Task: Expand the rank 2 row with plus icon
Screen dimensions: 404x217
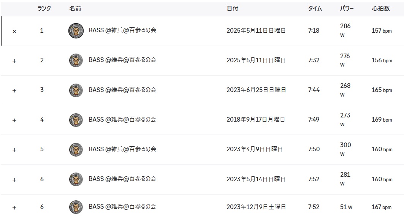Action: click(x=14, y=61)
